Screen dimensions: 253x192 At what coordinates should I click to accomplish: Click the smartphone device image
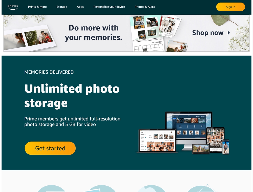(226, 147)
